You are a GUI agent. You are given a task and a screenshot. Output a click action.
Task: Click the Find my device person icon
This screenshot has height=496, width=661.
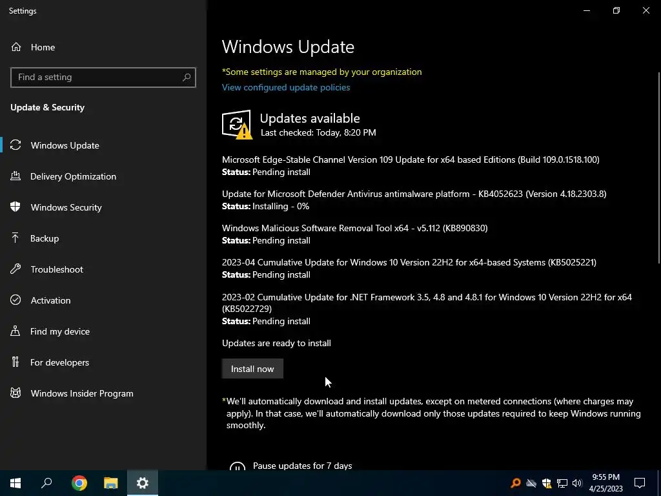15,331
